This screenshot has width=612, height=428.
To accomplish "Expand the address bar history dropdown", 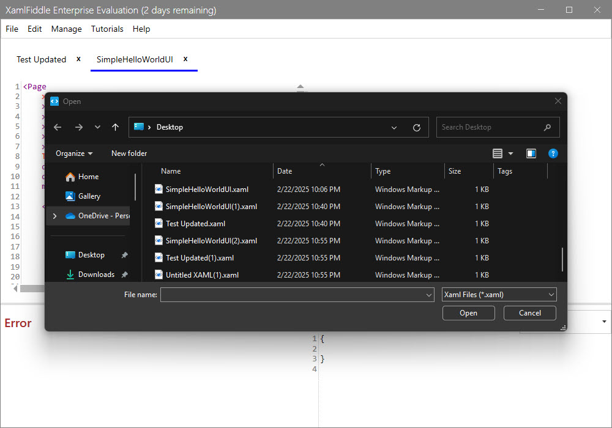I will coord(394,127).
